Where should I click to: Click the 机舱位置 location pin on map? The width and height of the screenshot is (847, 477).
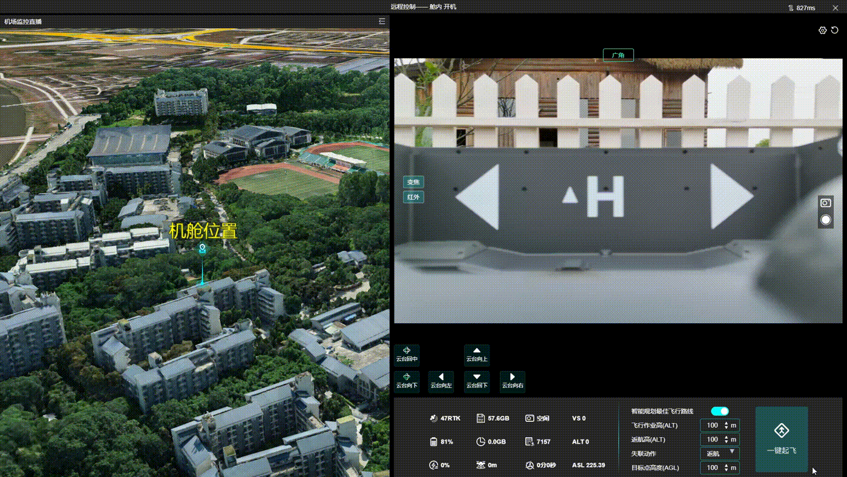click(203, 249)
